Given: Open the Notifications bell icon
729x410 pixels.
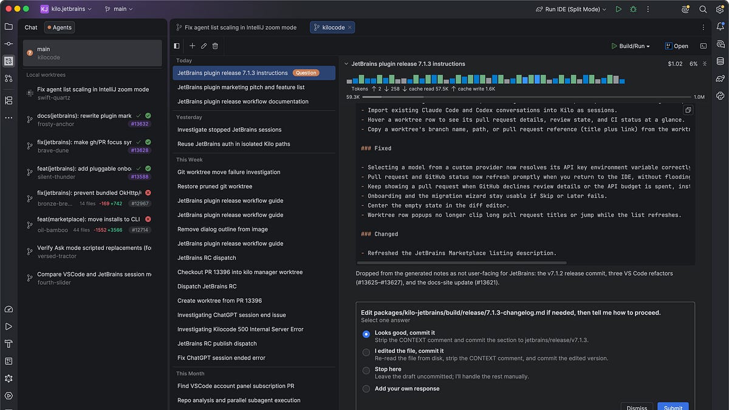Looking at the screenshot, I should click(x=720, y=27).
